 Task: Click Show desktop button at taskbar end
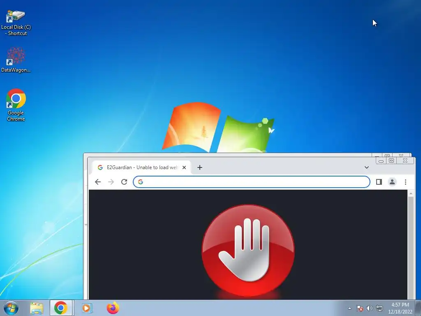pos(418,308)
